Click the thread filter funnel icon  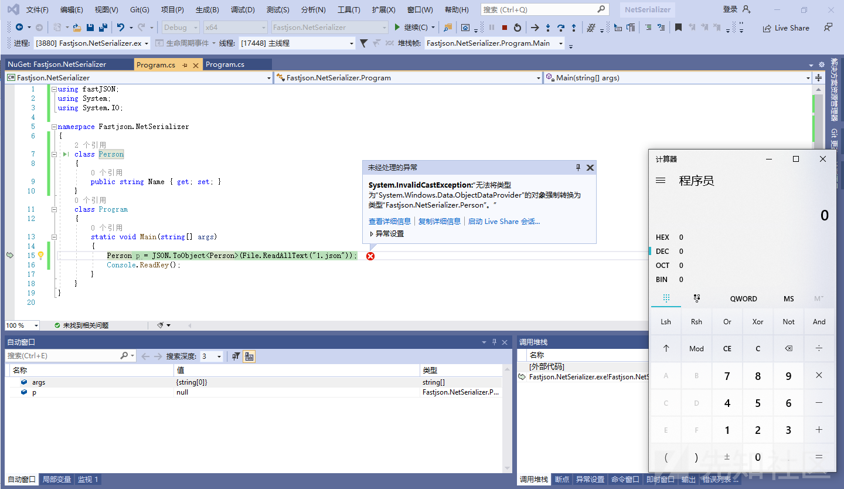click(363, 43)
